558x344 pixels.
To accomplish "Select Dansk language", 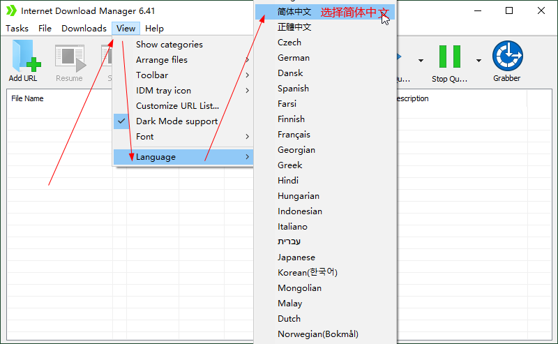I will coord(325,73).
